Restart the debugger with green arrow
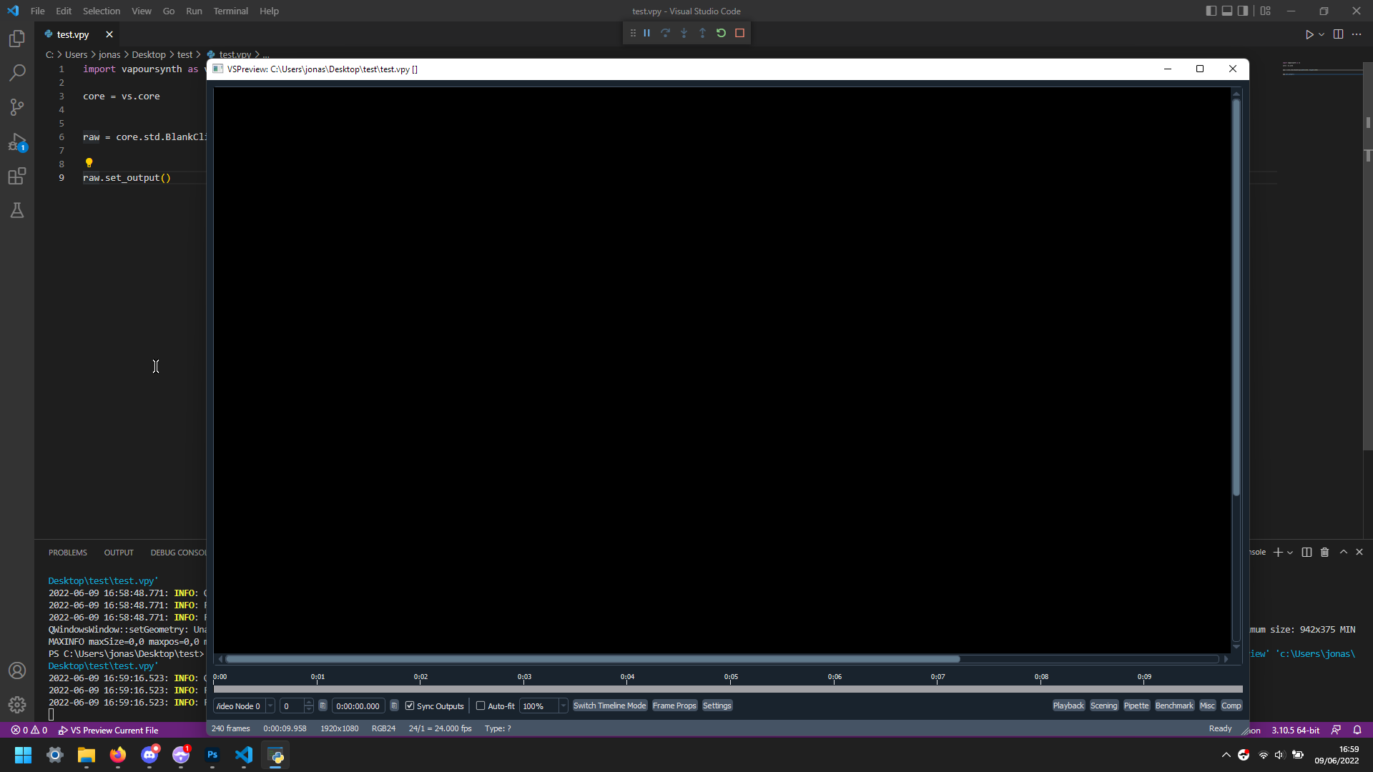This screenshot has height=772, width=1373. coord(721,33)
